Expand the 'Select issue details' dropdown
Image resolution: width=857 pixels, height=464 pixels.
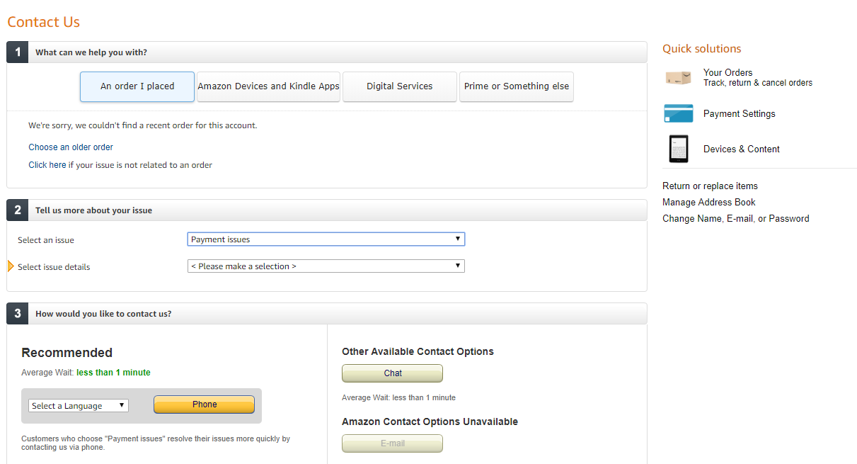point(326,266)
